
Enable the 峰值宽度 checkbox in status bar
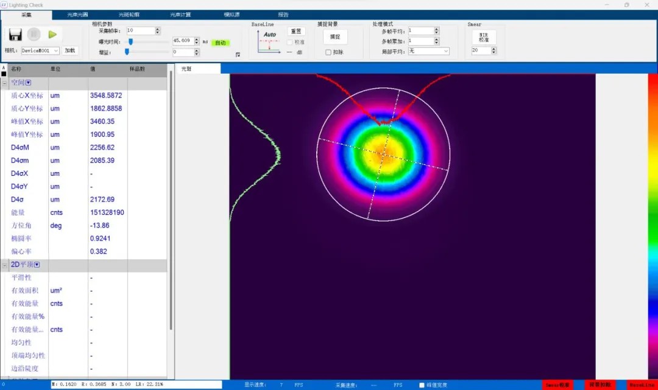tap(422, 385)
